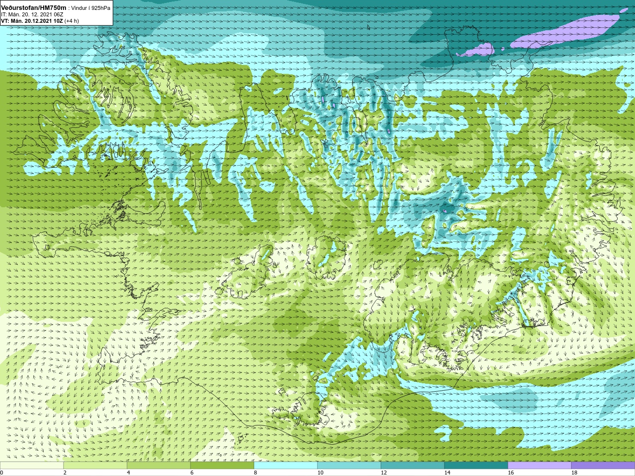Viewport: 635px width, 476px height.
Task: Click the 14–16 dark teal legend swatch
Action: (476, 466)
